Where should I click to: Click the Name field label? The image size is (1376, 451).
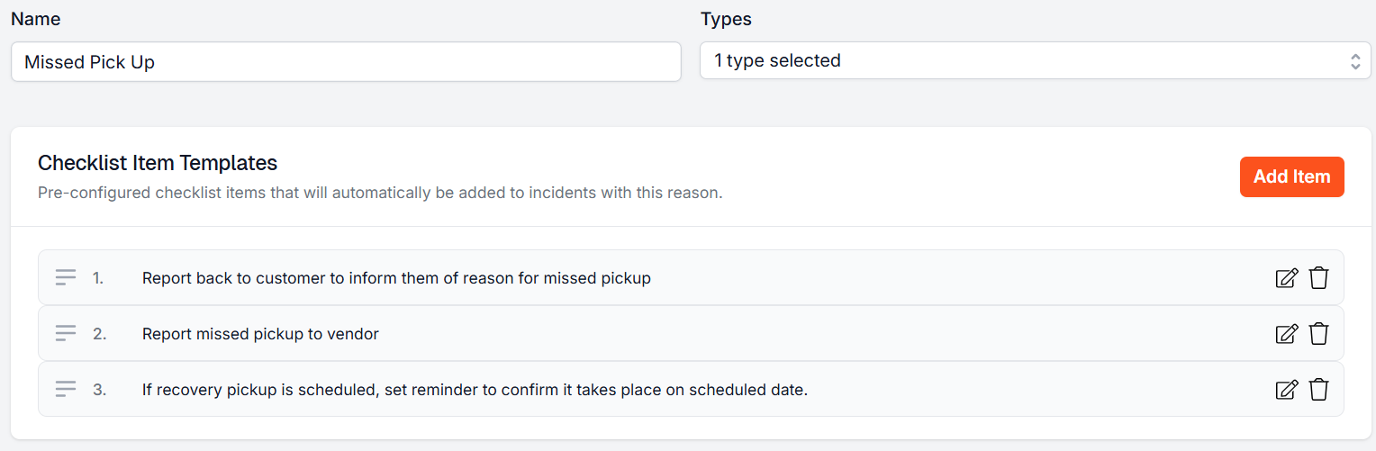click(36, 19)
